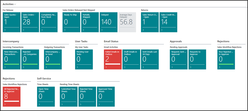Open the Sales Orders - Open tile
This screenshot has height=111, width=248.
30,22
